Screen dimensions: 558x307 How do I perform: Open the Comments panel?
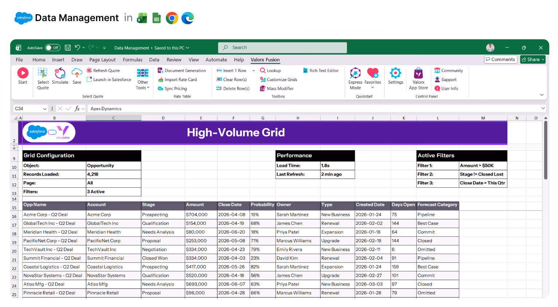[x=500, y=59]
